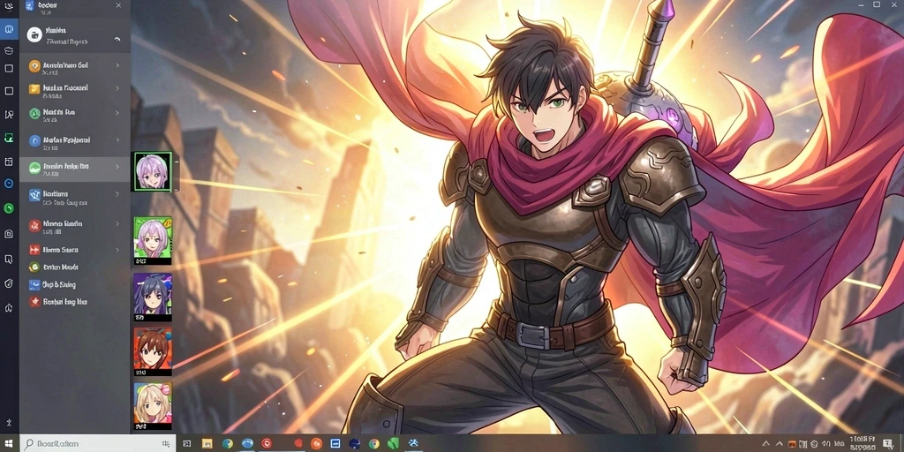Open Task View on the taskbar
904x452 pixels.
coord(187,443)
